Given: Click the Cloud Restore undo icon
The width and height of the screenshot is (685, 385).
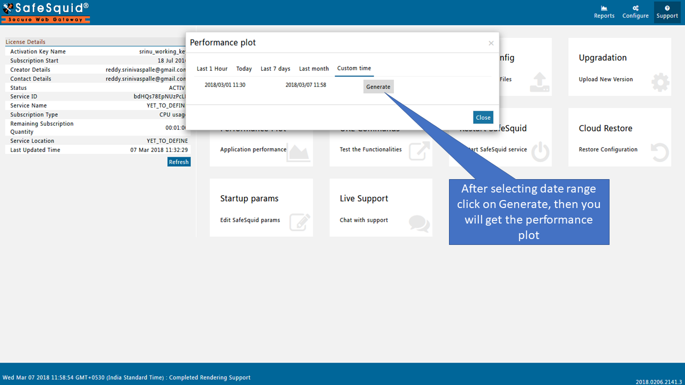Looking at the screenshot, I should (660, 152).
